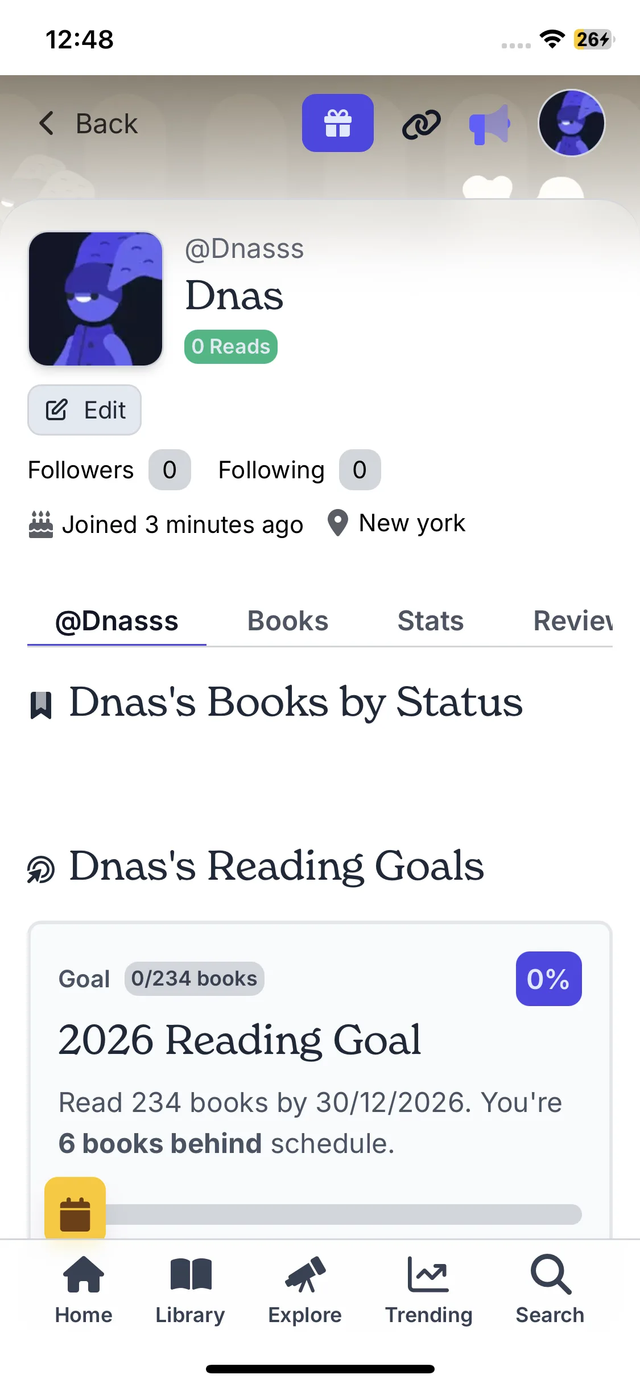This screenshot has height=1387, width=640.
Task: Open the Following count list
Action: [x=360, y=470]
